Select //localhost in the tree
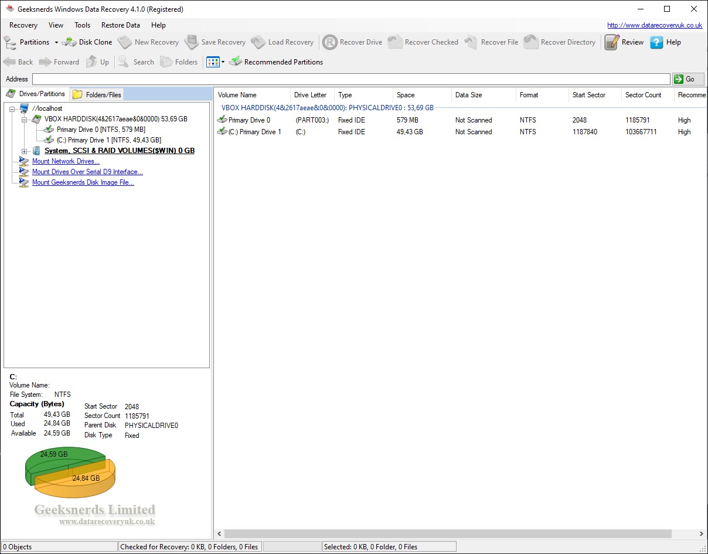The width and height of the screenshot is (708, 554). coord(47,108)
